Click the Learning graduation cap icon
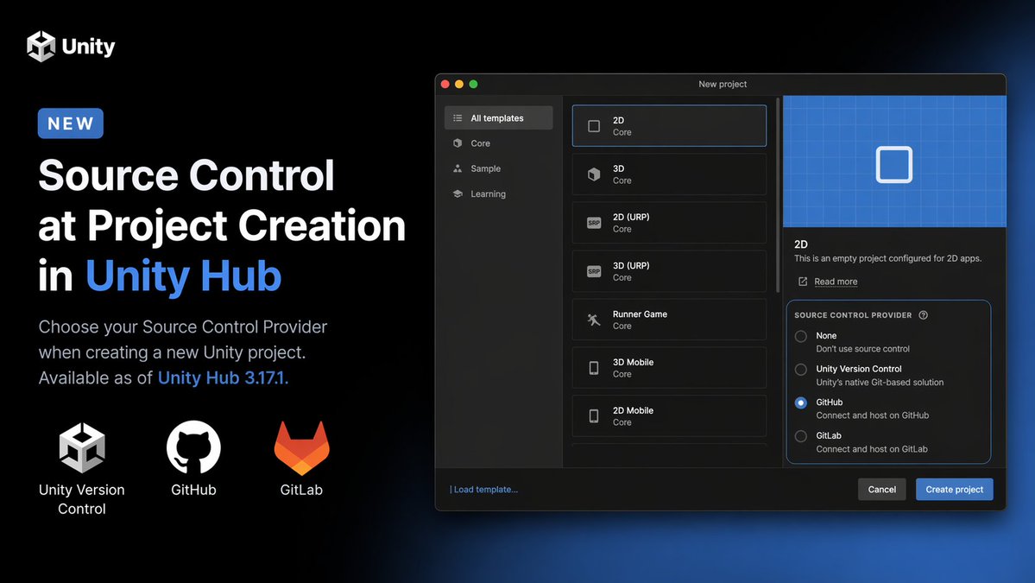The image size is (1035, 583). 458,193
